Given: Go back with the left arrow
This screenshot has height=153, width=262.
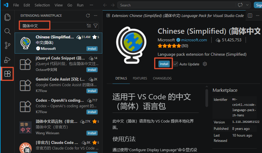Looking at the screenshot, I should (x=105, y=5).
